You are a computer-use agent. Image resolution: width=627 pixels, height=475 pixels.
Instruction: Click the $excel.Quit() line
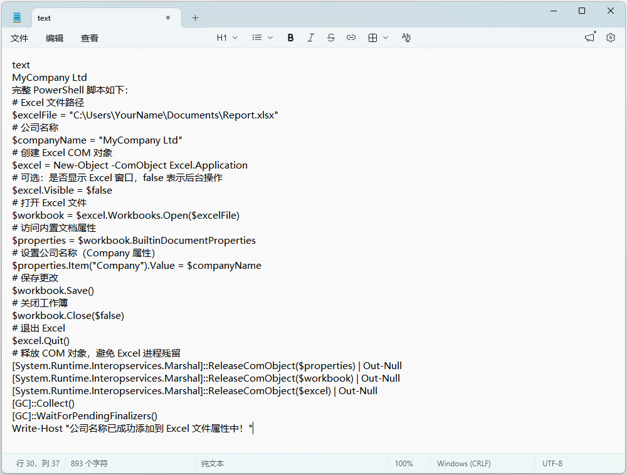(x=41, y=341)
